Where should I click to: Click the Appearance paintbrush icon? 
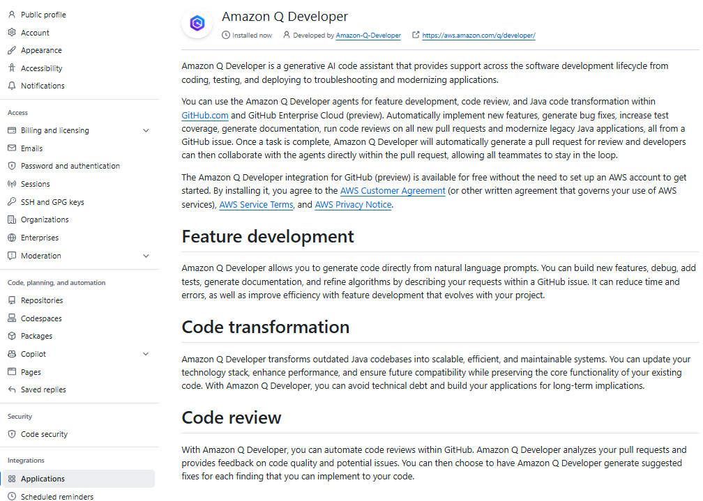click(x=12, y=50)
